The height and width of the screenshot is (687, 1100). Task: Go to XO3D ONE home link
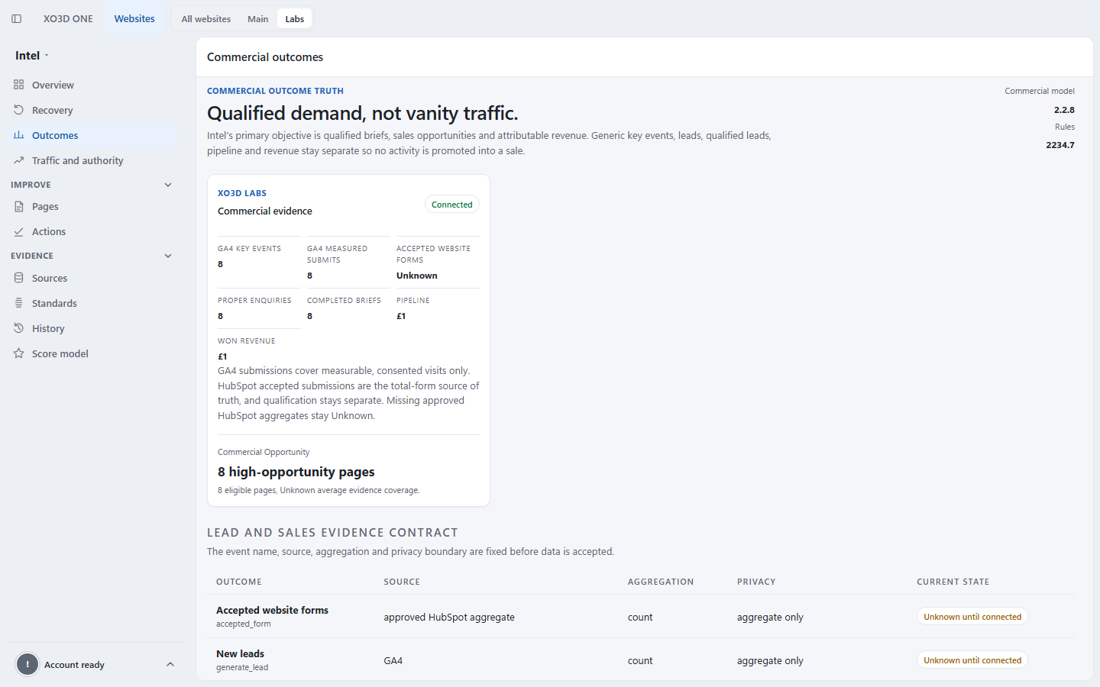pyautogui.click(x=68, y=19)
